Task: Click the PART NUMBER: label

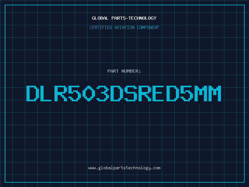Action: 124,71
